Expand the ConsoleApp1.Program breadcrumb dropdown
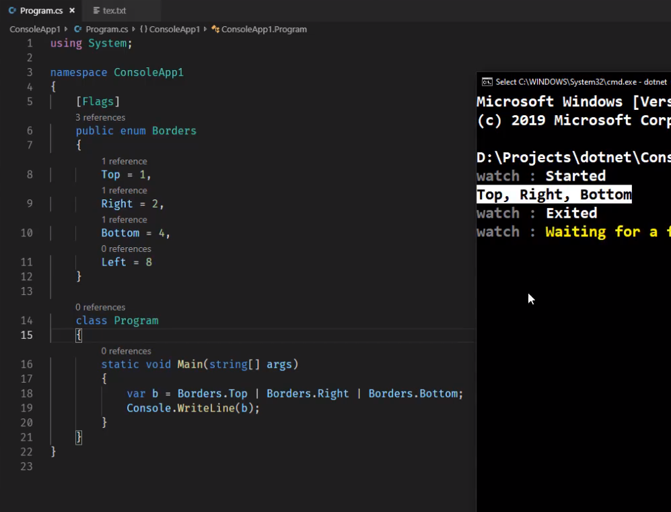 [x=264, y=30]
